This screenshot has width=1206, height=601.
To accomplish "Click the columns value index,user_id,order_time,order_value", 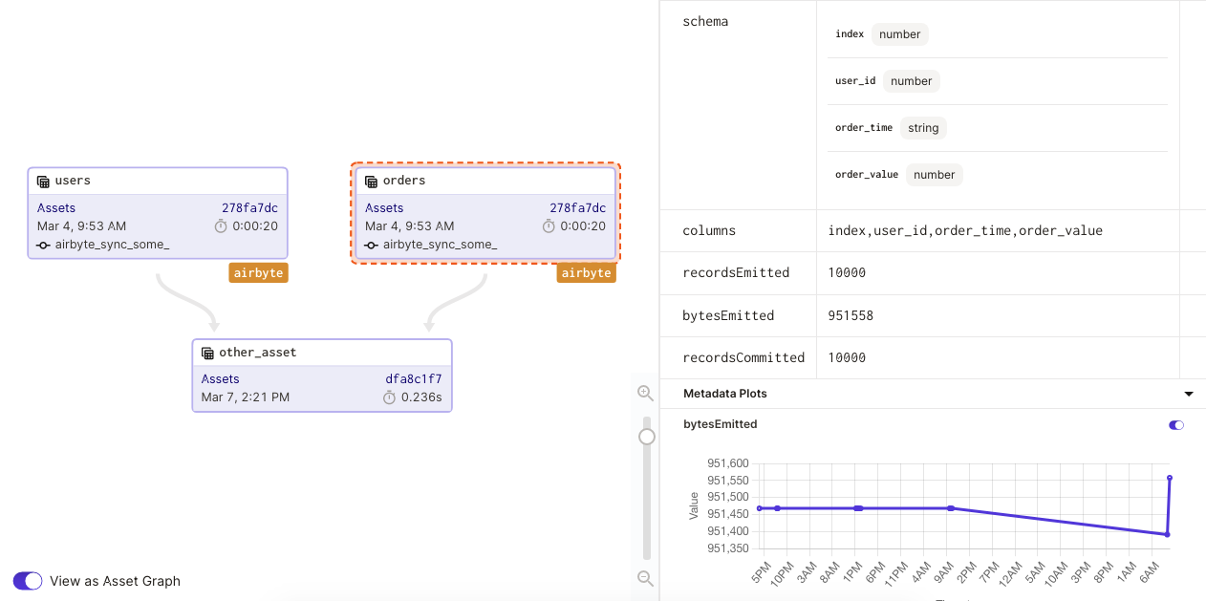I will tap(965, 230).
